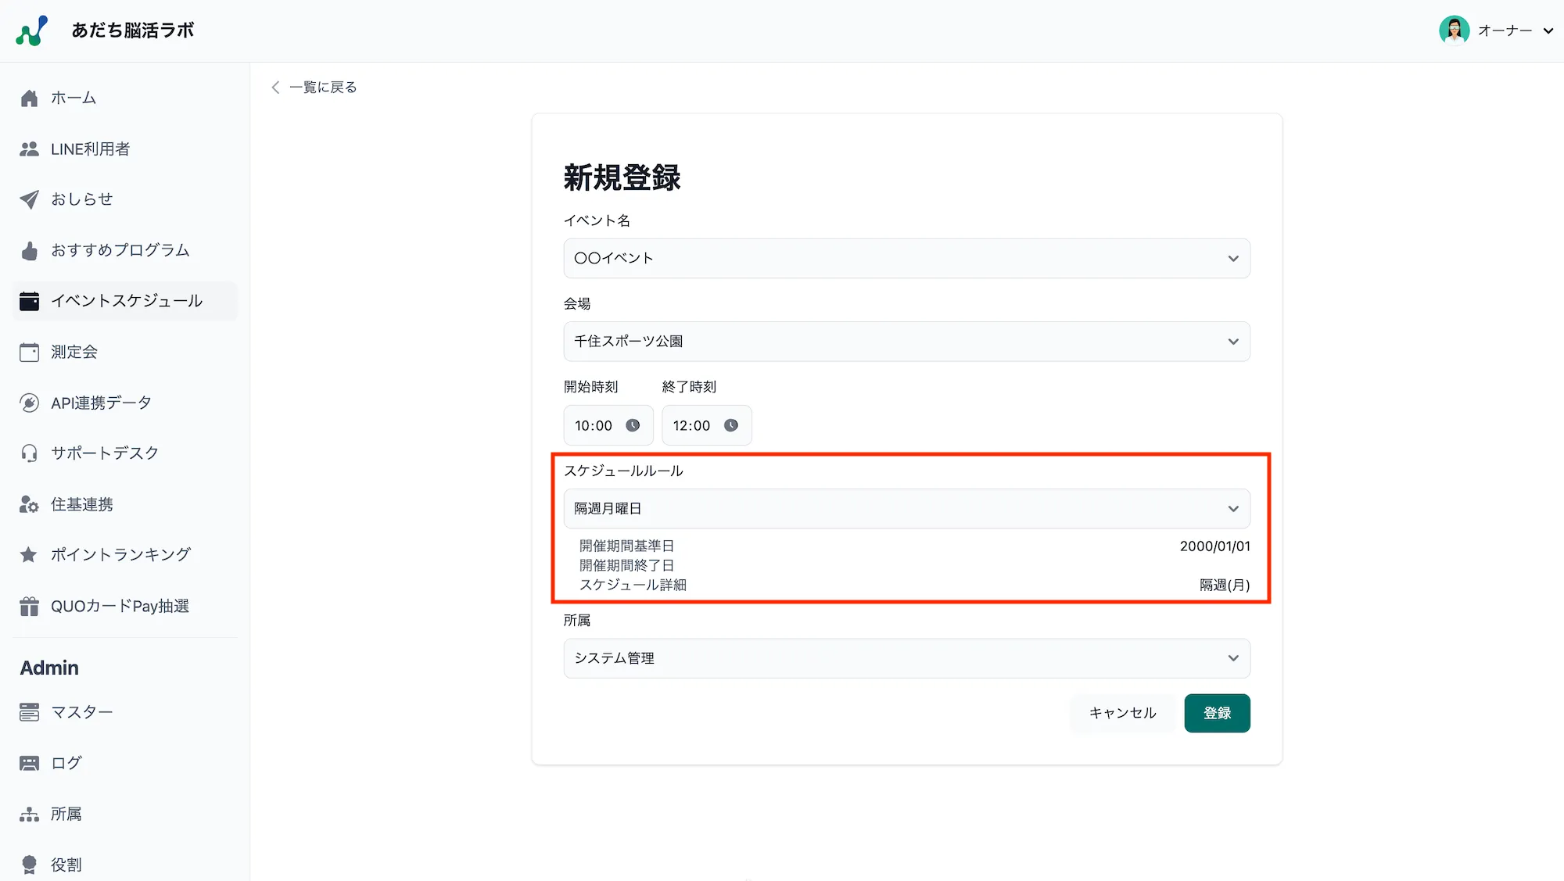Click the thumbs-up おすすめプログラム icon
The image size is (1564, 881).
(x=29, y=251)
